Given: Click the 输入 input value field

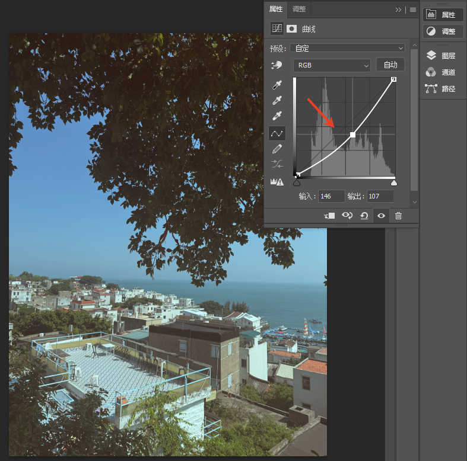Looking at the screenshot, I should 331,196.
